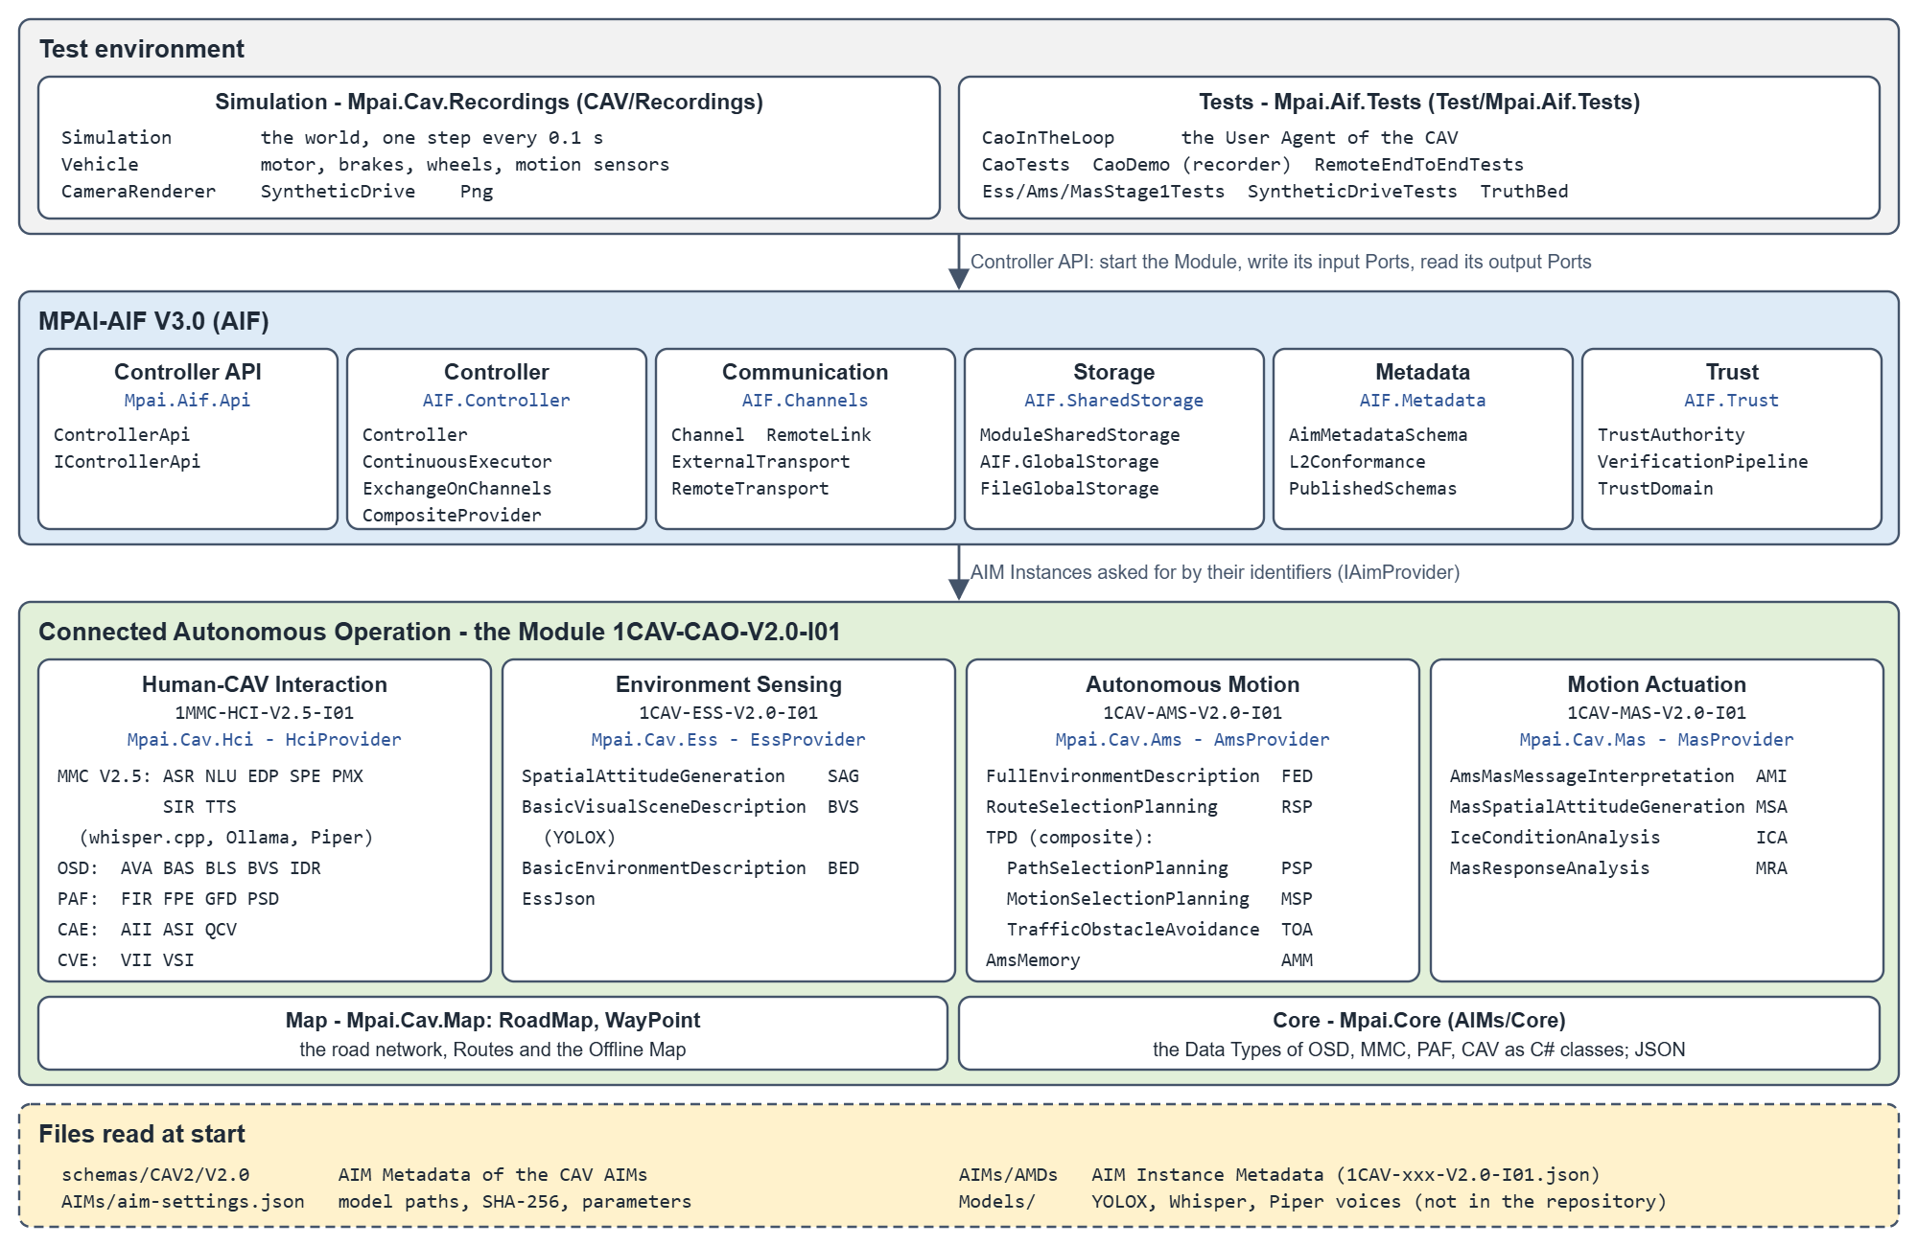Image resolution: width=1918 pixels, height=1246 pixels.
Task: Click the 'MPAI-AIF V3.0 (AIF)' heading
Action: (x=153, y=321)
